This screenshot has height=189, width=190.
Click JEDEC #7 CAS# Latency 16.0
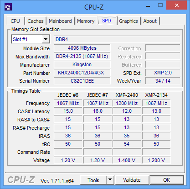(98, 111)
